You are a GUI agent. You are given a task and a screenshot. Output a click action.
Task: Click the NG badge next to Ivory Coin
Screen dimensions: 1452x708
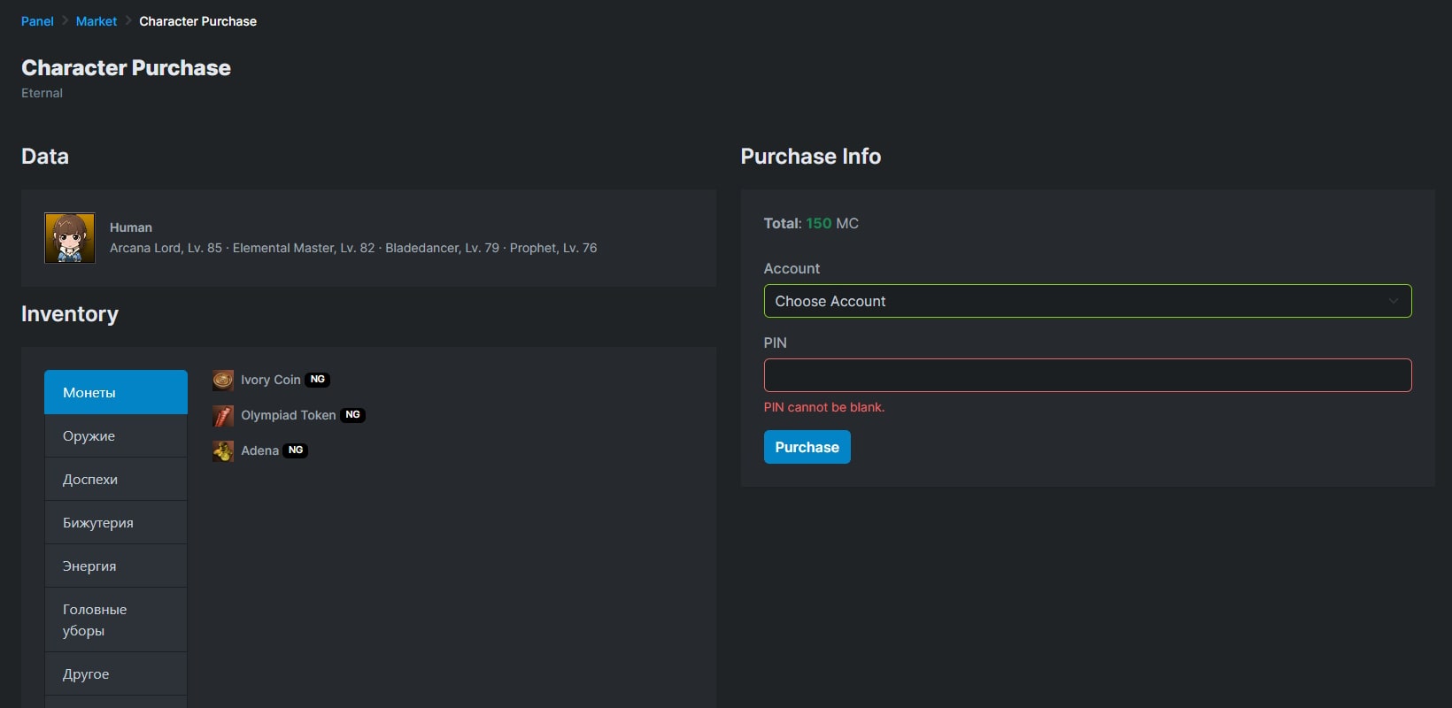click(x=318, y=380)
